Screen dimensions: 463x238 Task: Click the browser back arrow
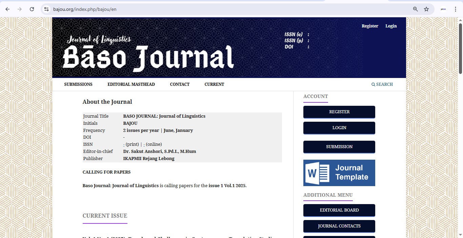tap(7, 9)
